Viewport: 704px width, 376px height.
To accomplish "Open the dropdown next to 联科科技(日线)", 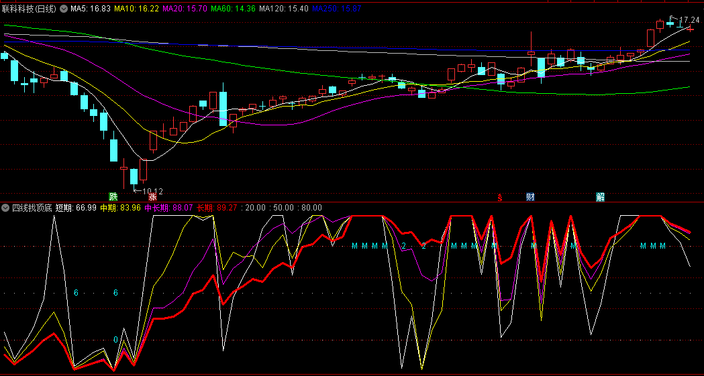I will pyautogui.click(x=63, y=9).
